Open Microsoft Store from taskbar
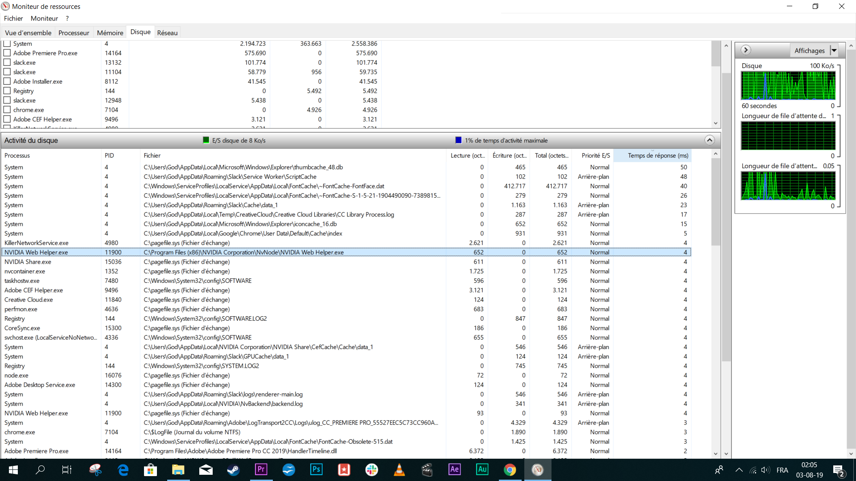Screen dimensions: 856x481 click(151, 470)
